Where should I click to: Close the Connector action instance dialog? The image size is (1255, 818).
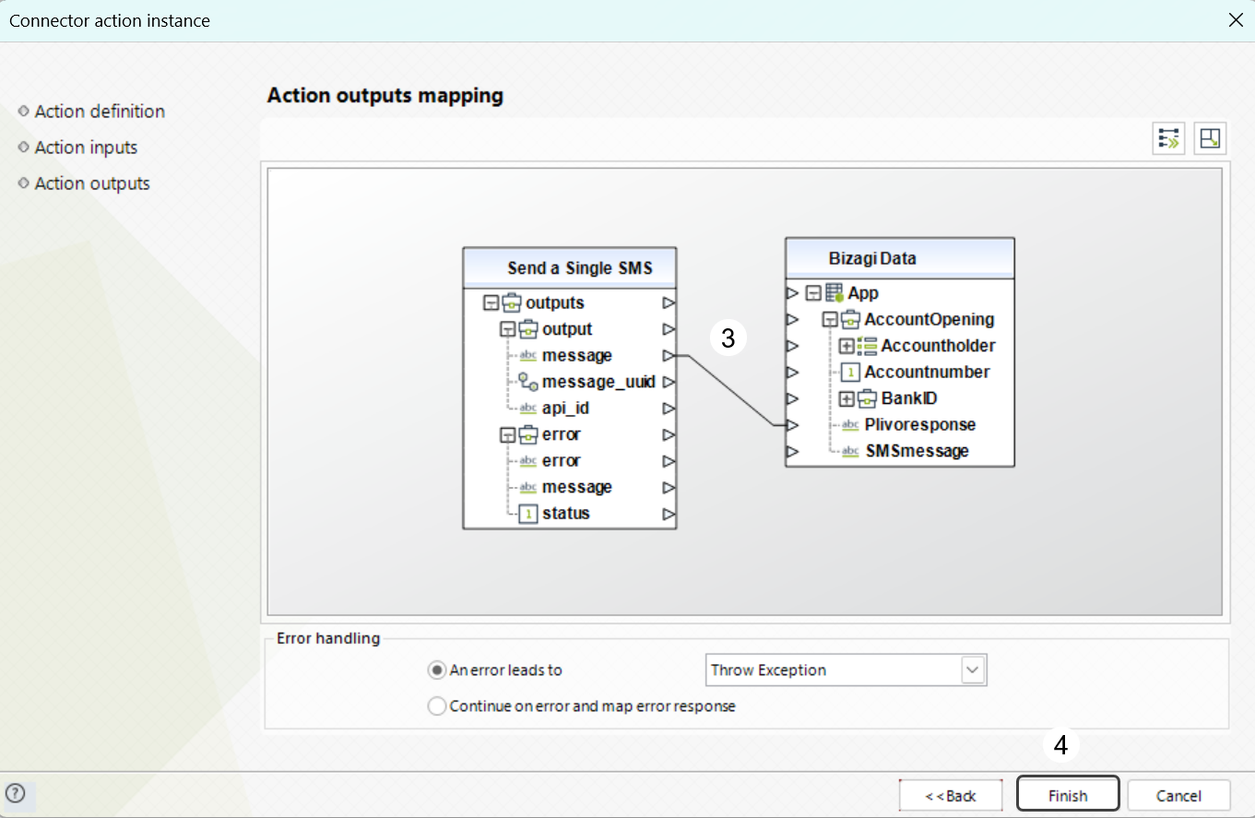[1236, 20]
